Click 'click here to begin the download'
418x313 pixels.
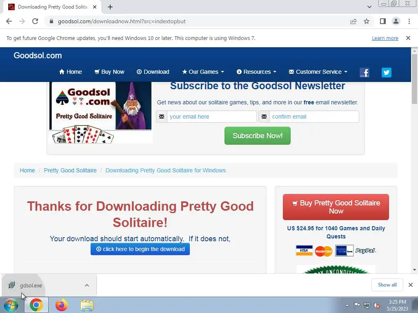click(140, 249)
